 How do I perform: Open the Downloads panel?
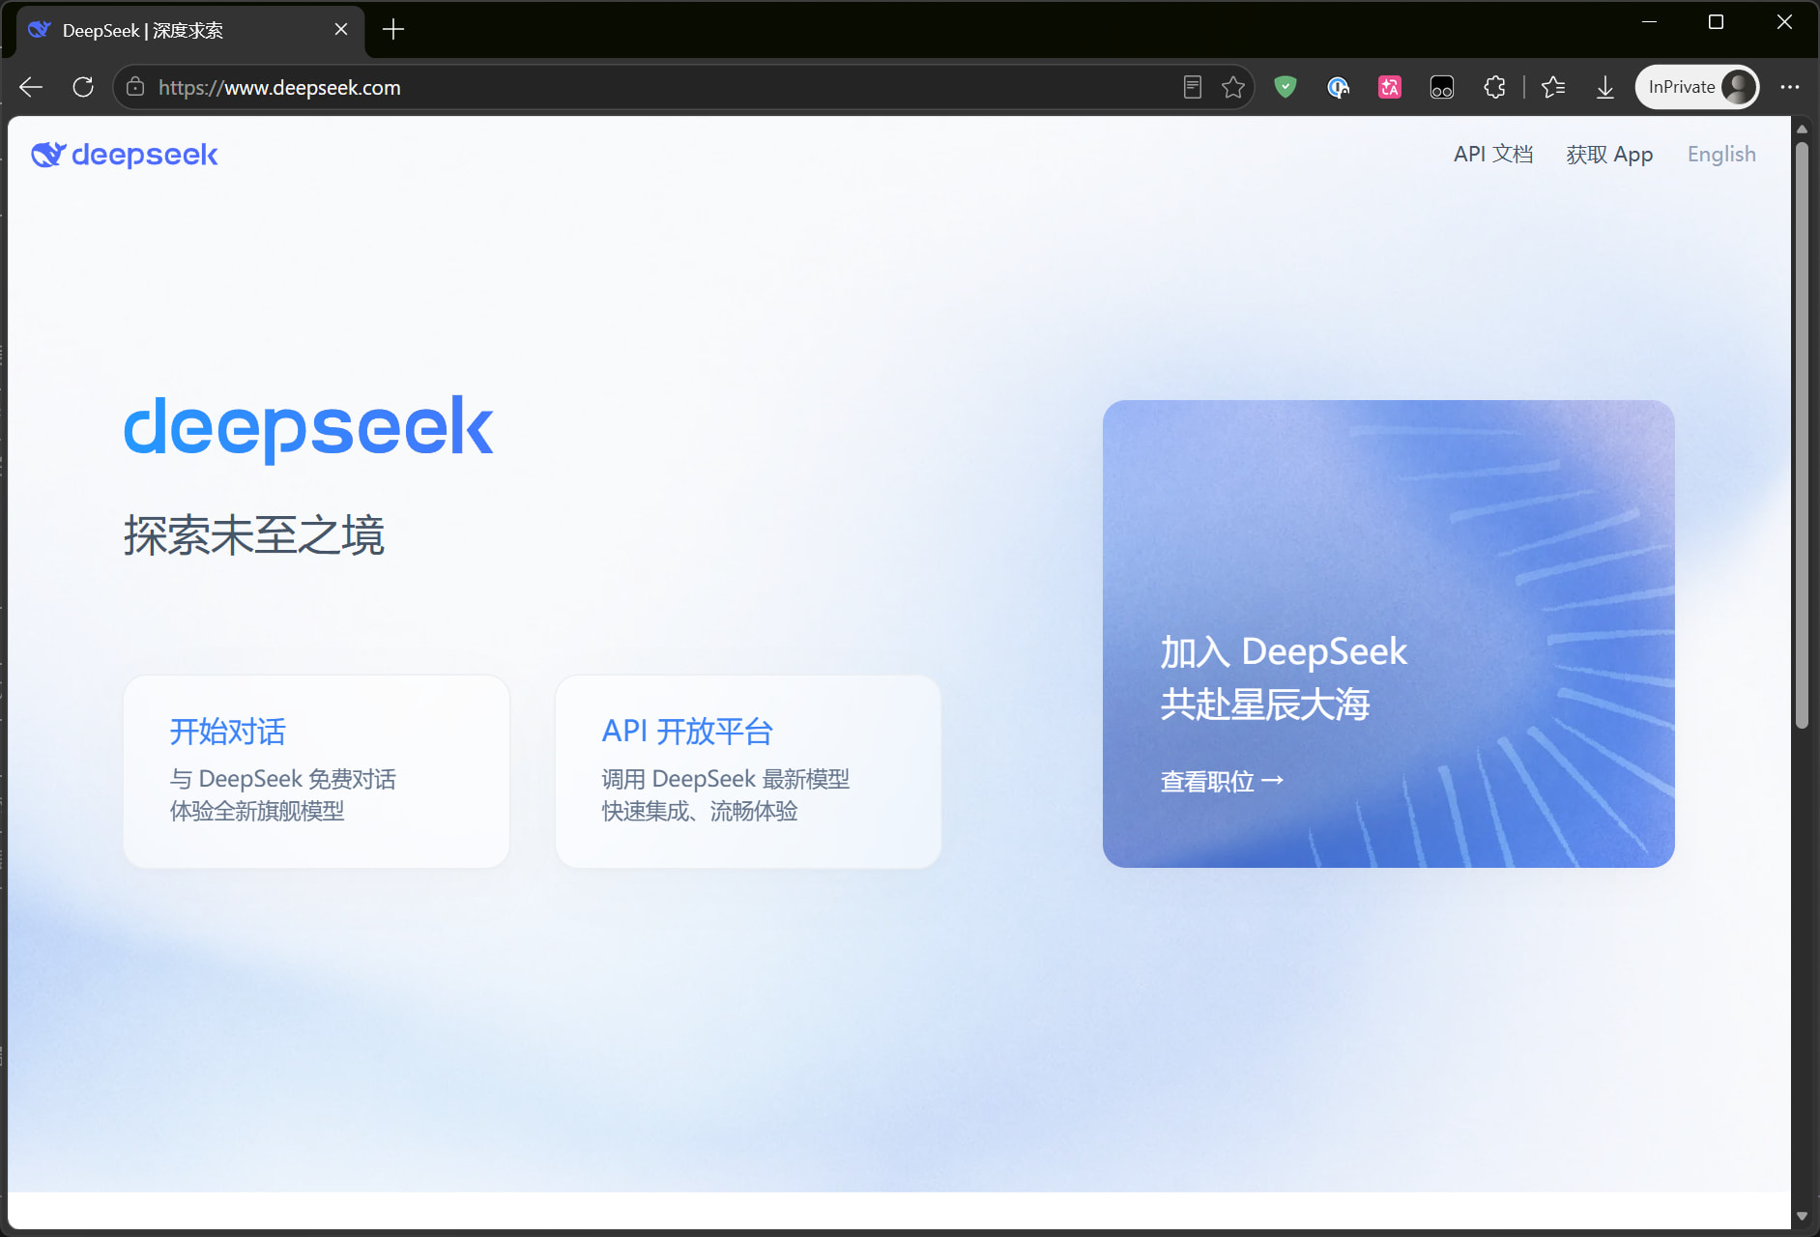1605,87
